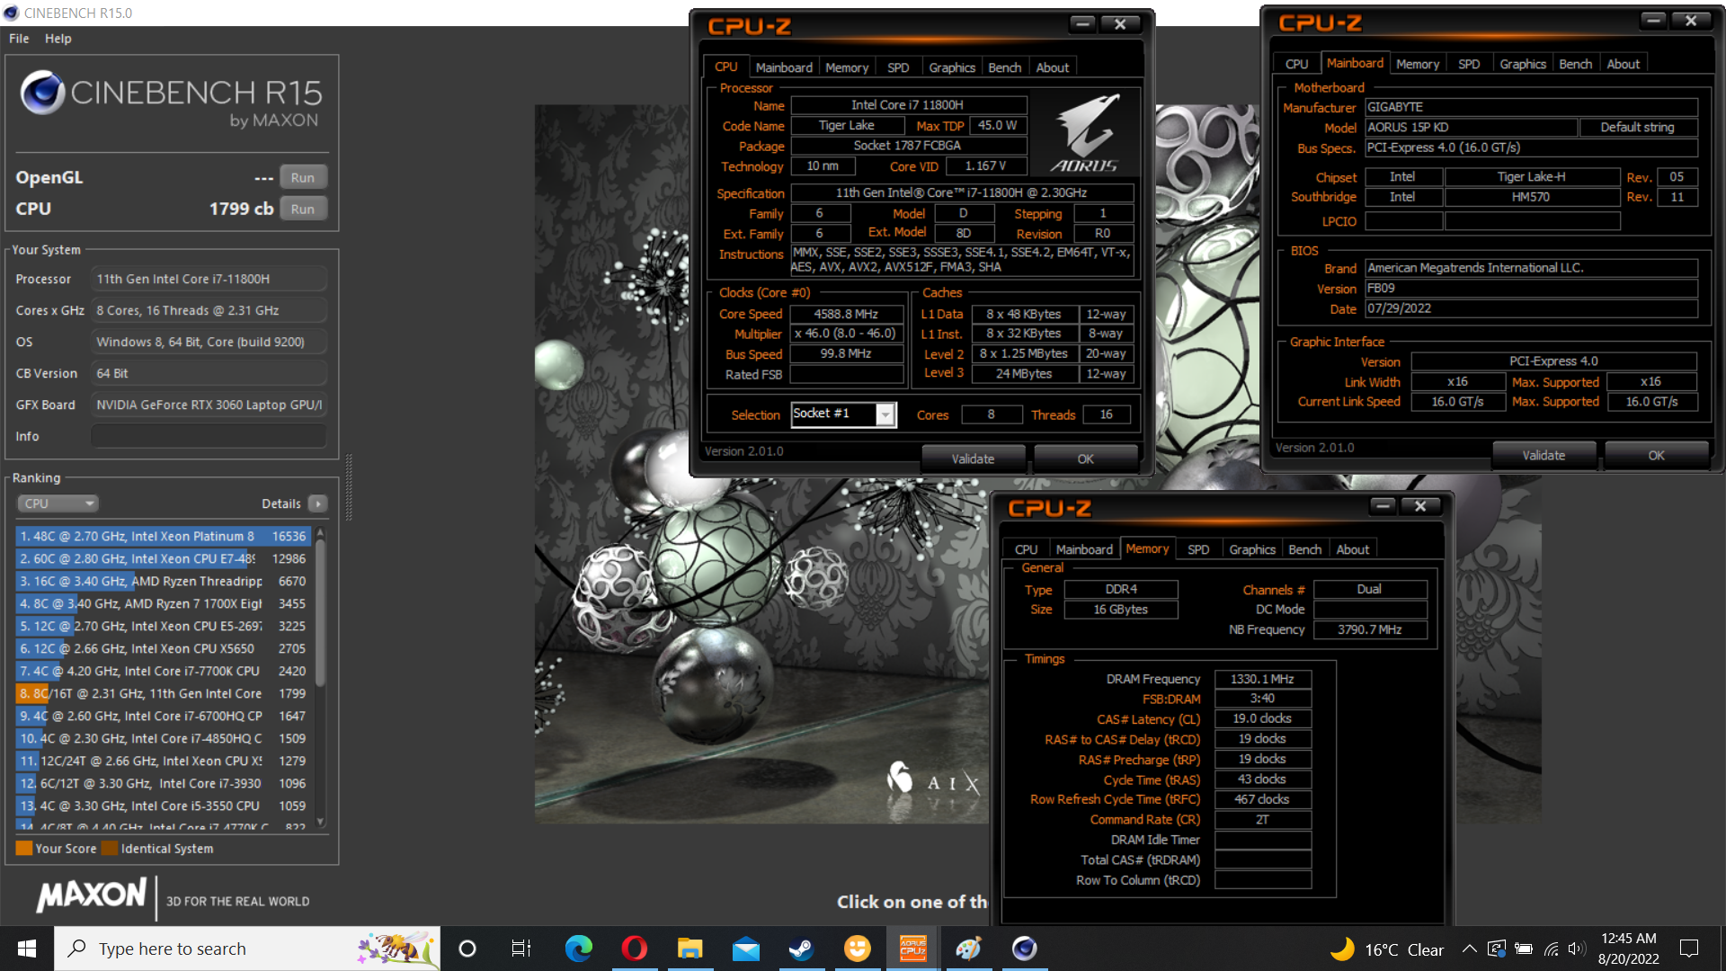Open Graphics tab in CPU window
This screenshot has height=971, width=1726.
pos(952,67)
